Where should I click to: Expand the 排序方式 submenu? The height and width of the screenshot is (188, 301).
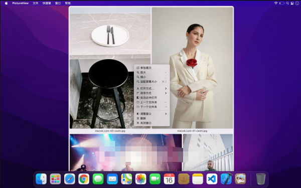152,93
